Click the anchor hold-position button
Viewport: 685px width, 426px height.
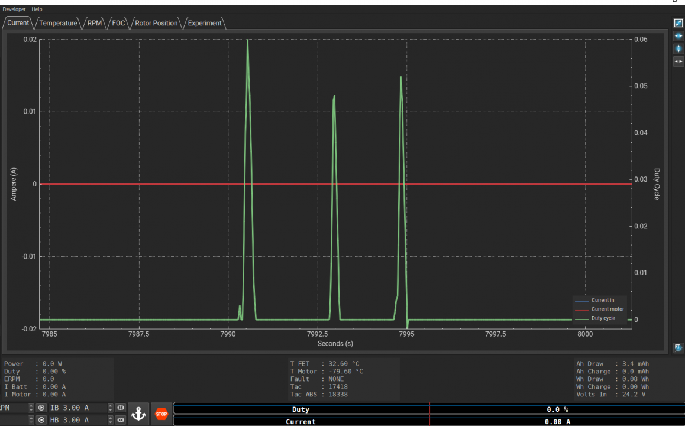138,414
